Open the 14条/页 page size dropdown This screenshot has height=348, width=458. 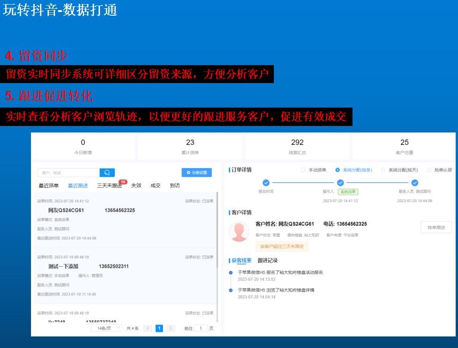(106, 328)
